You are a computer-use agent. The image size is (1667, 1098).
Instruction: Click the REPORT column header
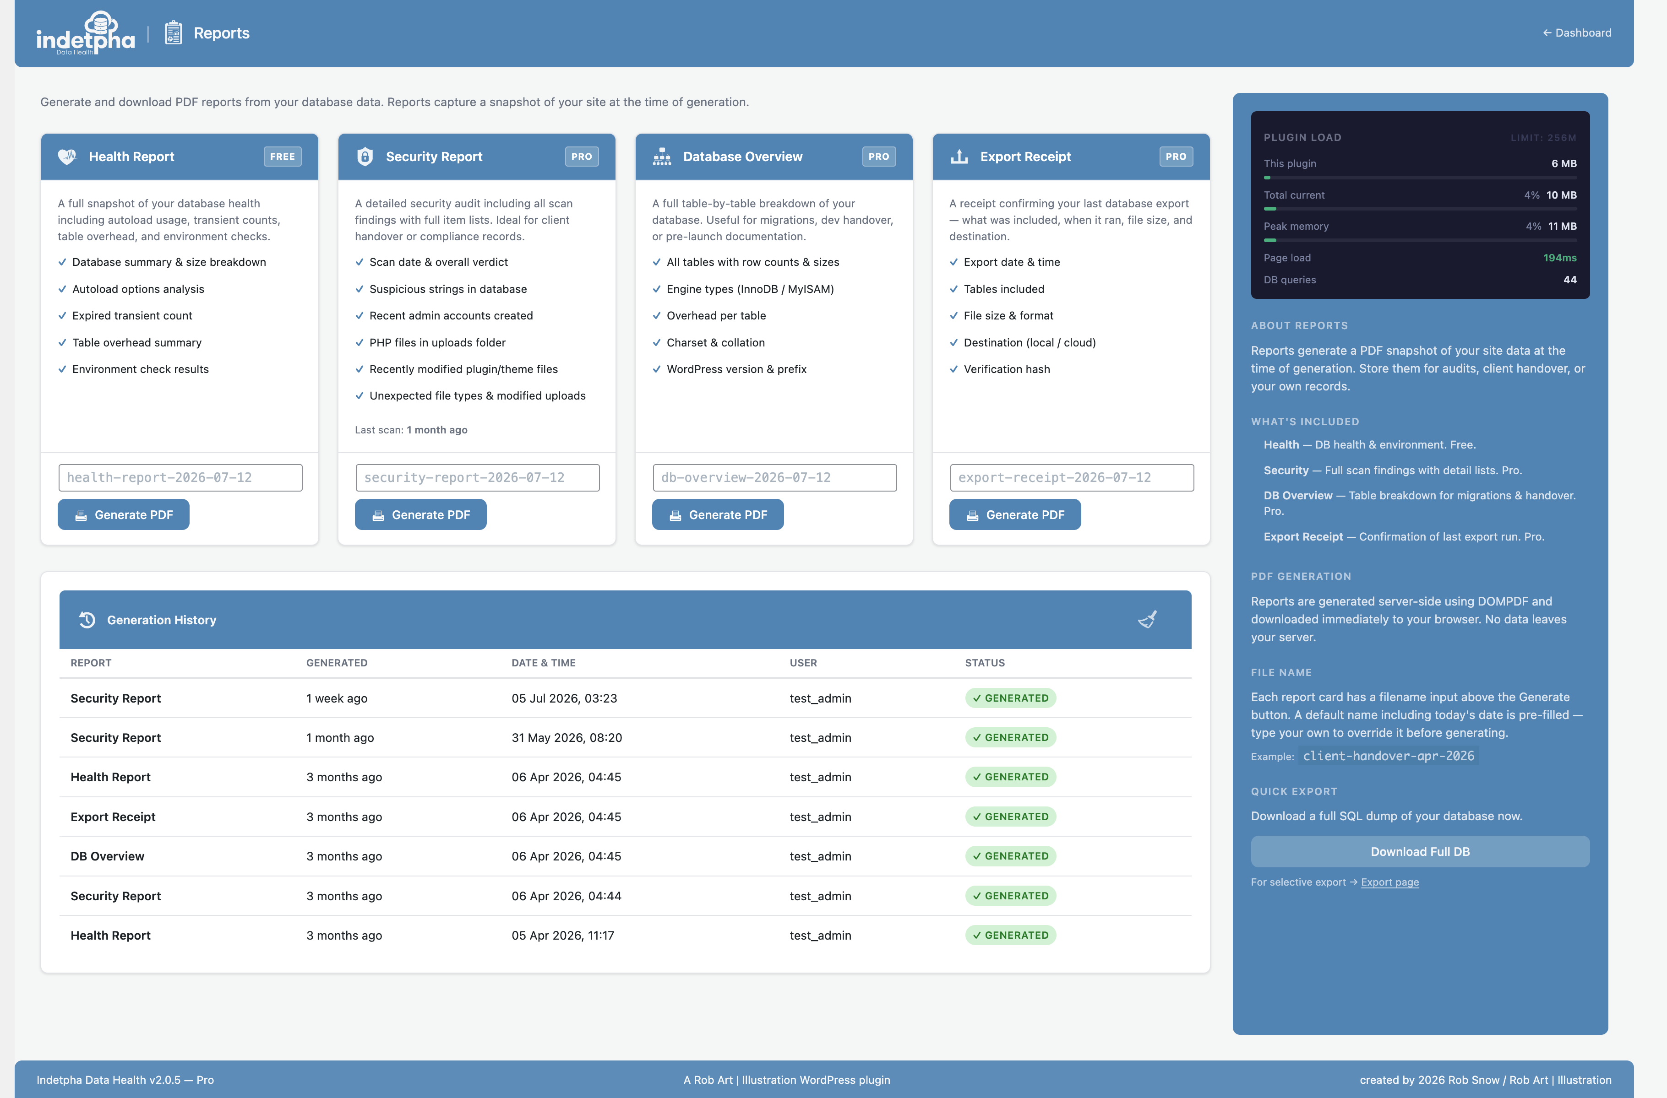tap(91, 662)
